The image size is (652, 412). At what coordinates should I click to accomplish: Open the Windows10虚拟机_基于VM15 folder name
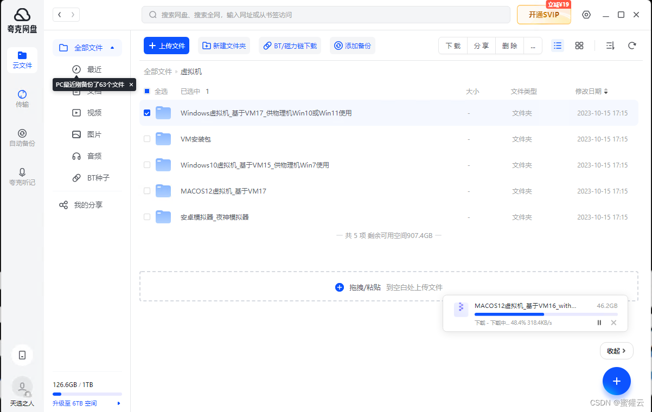click(x=255, y=165)
